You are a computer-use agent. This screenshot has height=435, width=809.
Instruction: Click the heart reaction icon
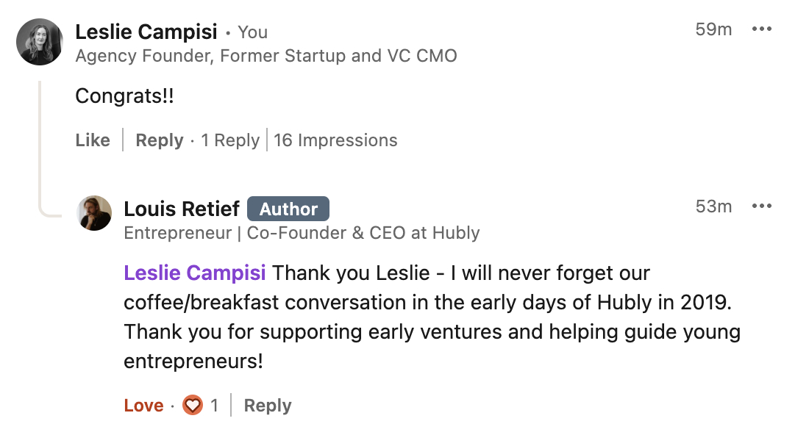(193, 405)
